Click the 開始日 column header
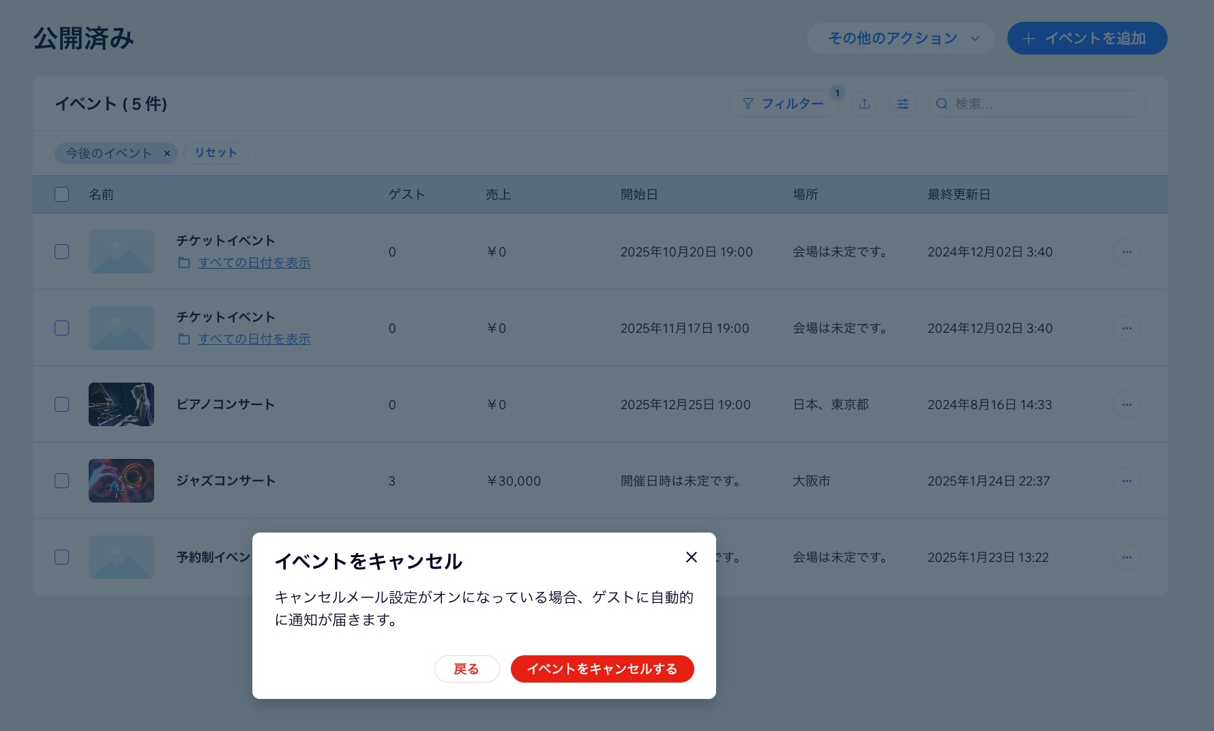The width and height of the screenshot is (1214, 731). pos(639,194)
